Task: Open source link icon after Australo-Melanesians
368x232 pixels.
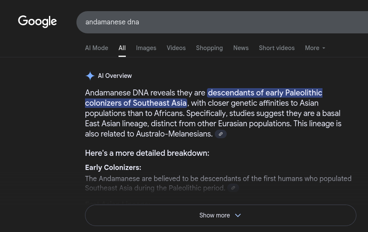Action: (x=221, y=134)
